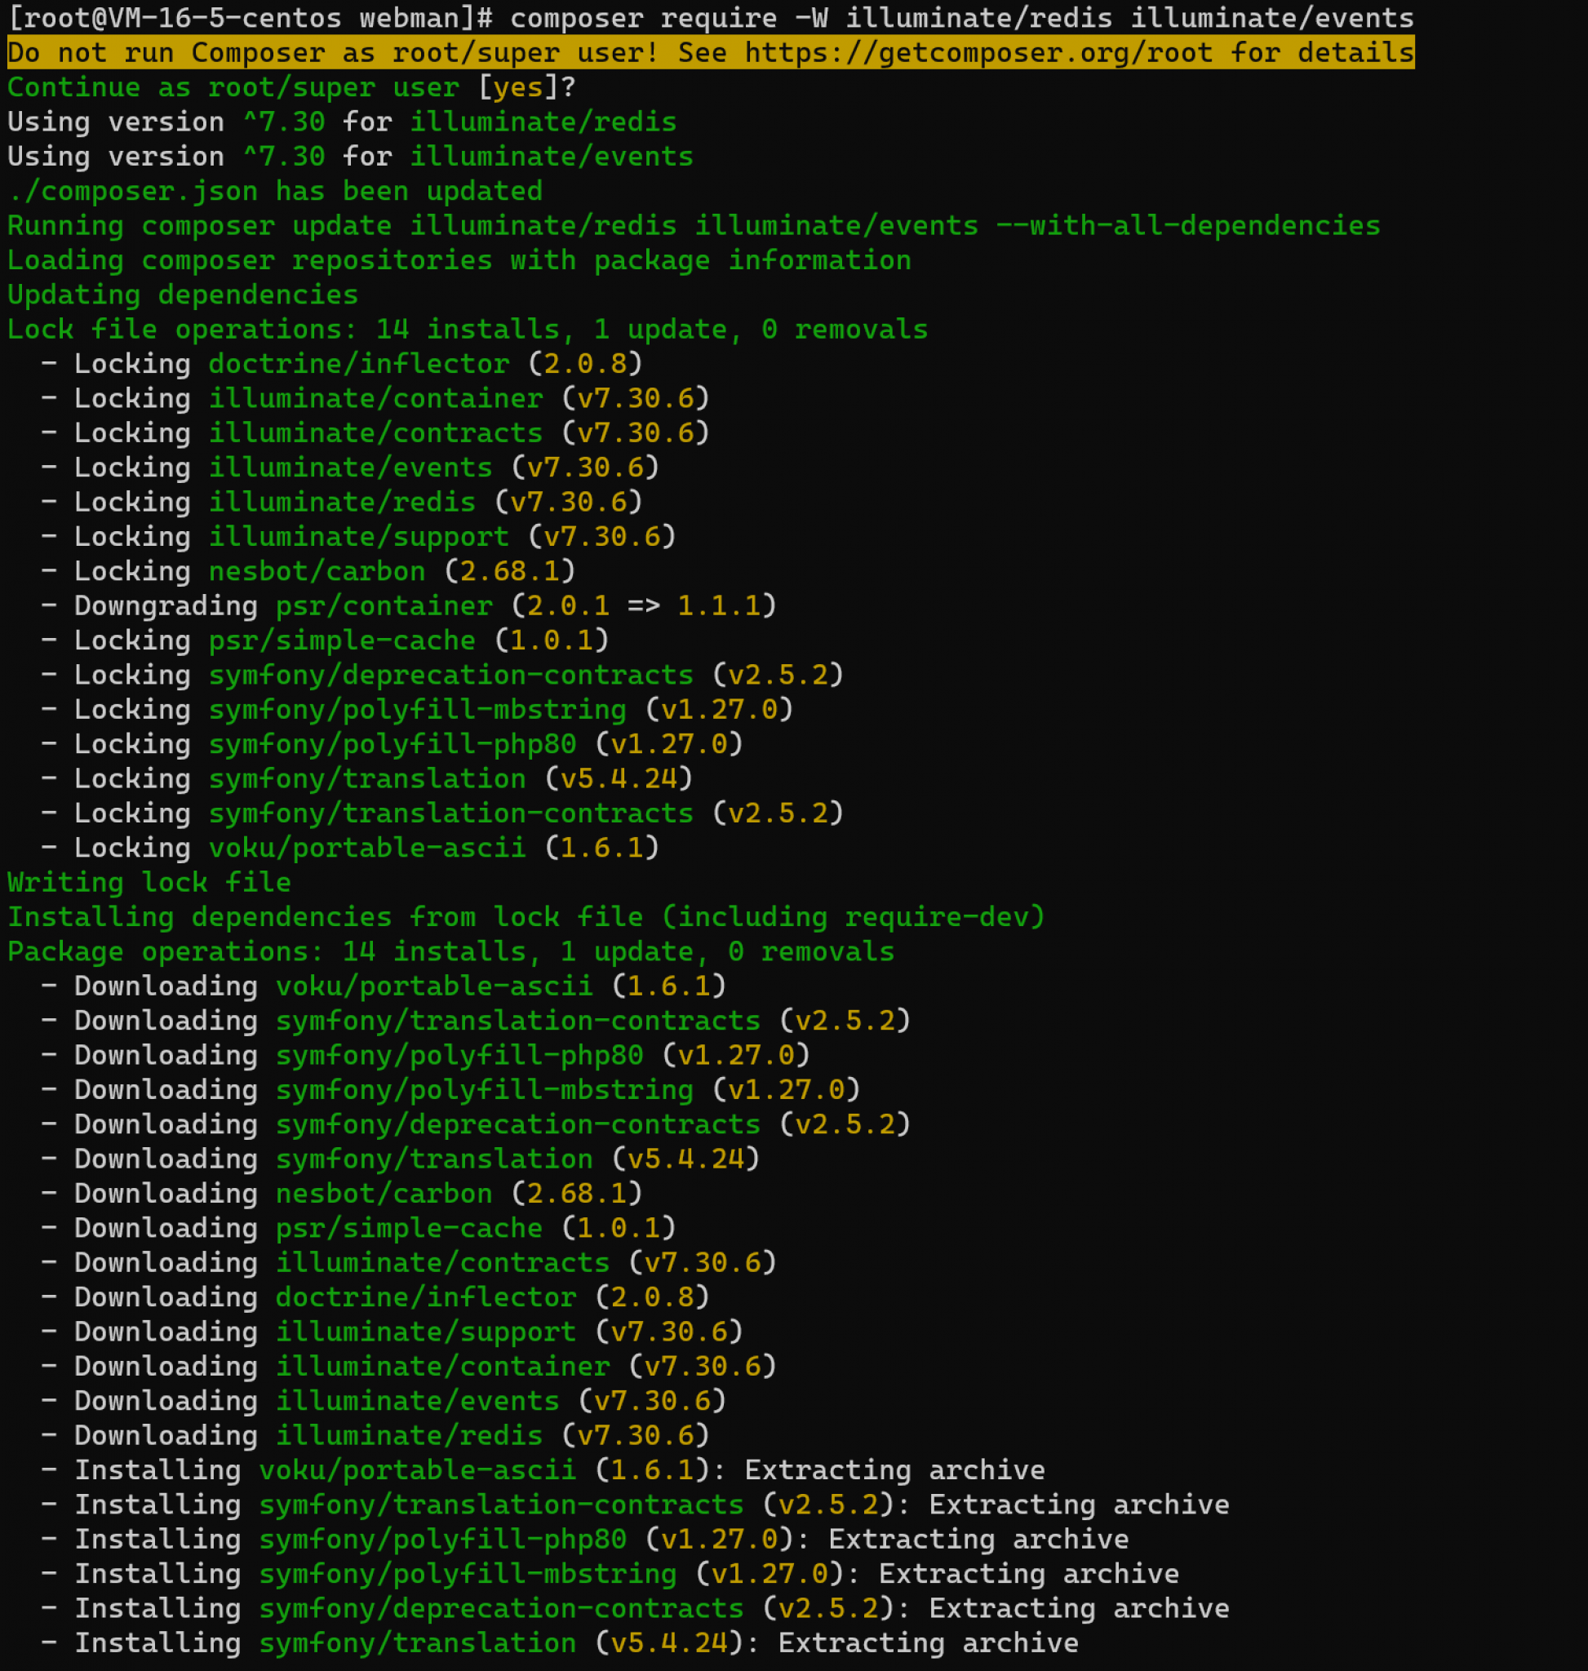
Task: Click 'Downloading symfony/deprecation-contracts (v2.5.2)' line
Action: 476,1125
